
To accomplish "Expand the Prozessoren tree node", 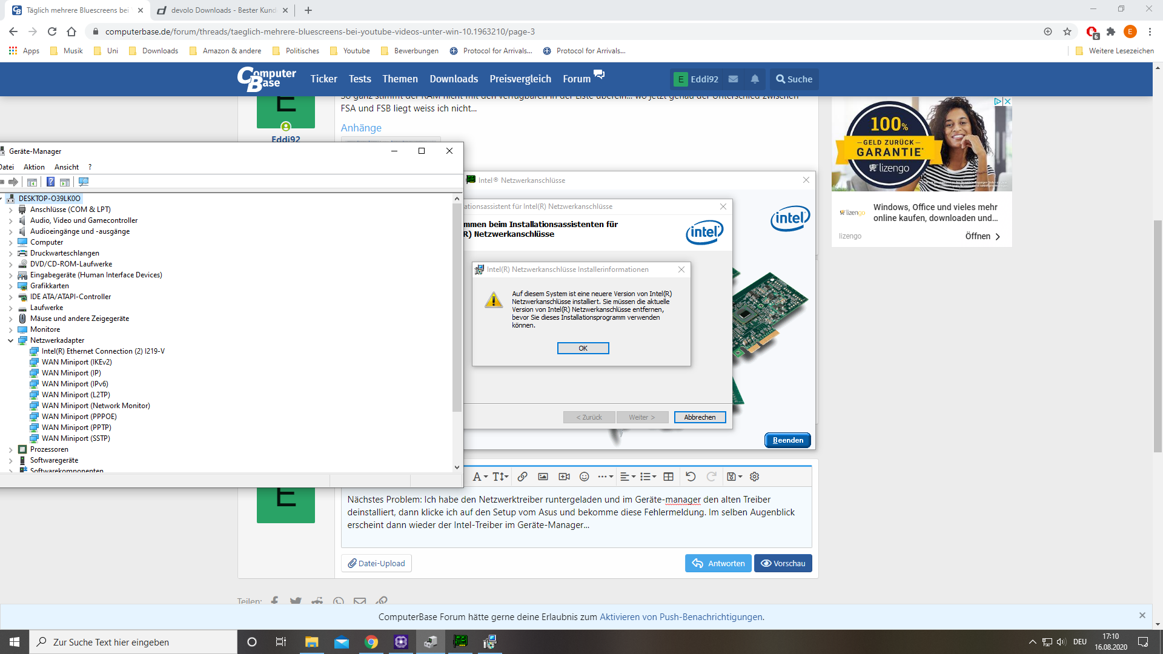I will 10,450.
